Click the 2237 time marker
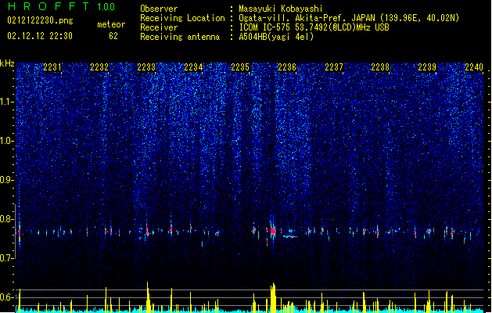 334,67
